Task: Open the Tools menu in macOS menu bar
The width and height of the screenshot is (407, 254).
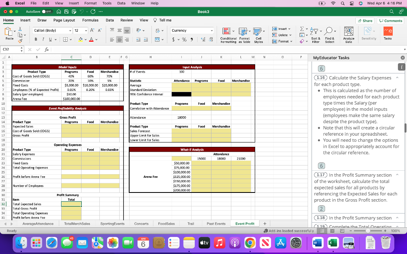Action: [x=107, y=3]
